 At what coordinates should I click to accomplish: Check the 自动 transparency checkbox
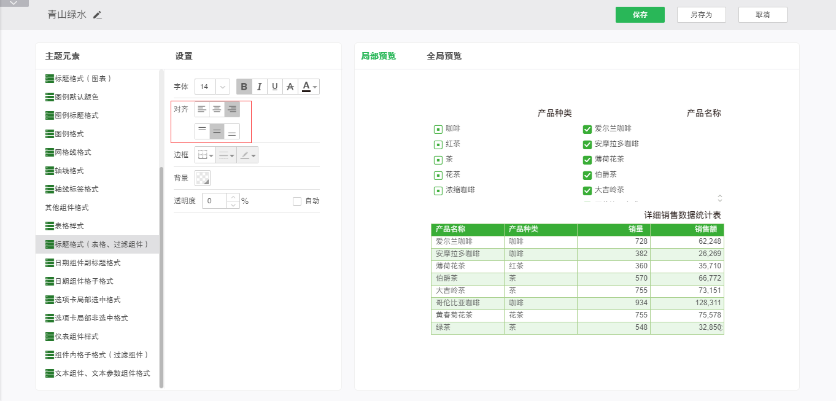tap(298, 201)
